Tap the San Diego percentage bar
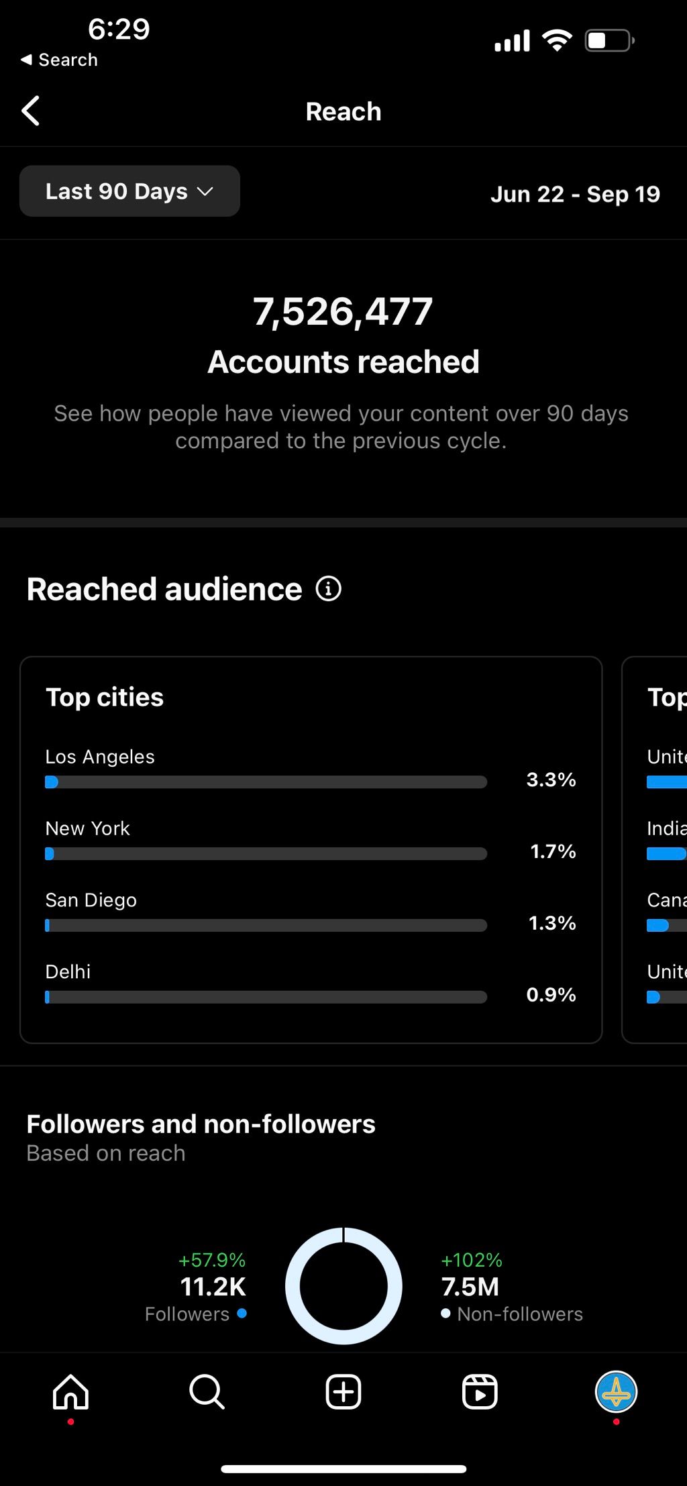This screenshot has height=1486, width=687. click(266, 926)
